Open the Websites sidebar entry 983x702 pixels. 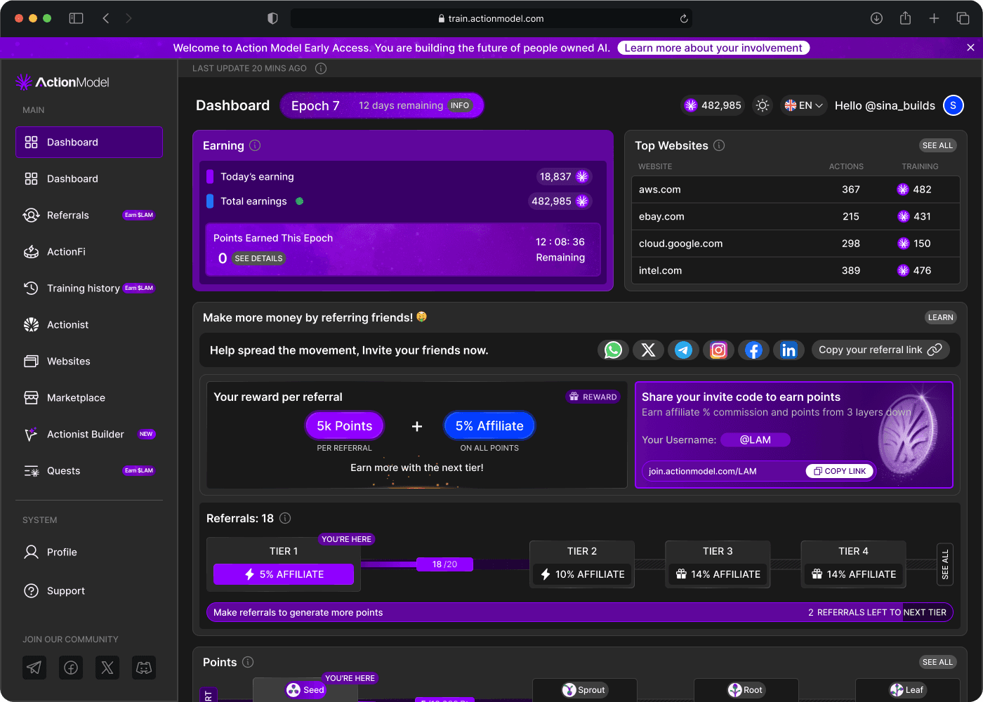click(89, 361)
